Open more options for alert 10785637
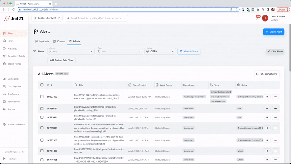Screen dimensions: 291x164 coord(275,108)
